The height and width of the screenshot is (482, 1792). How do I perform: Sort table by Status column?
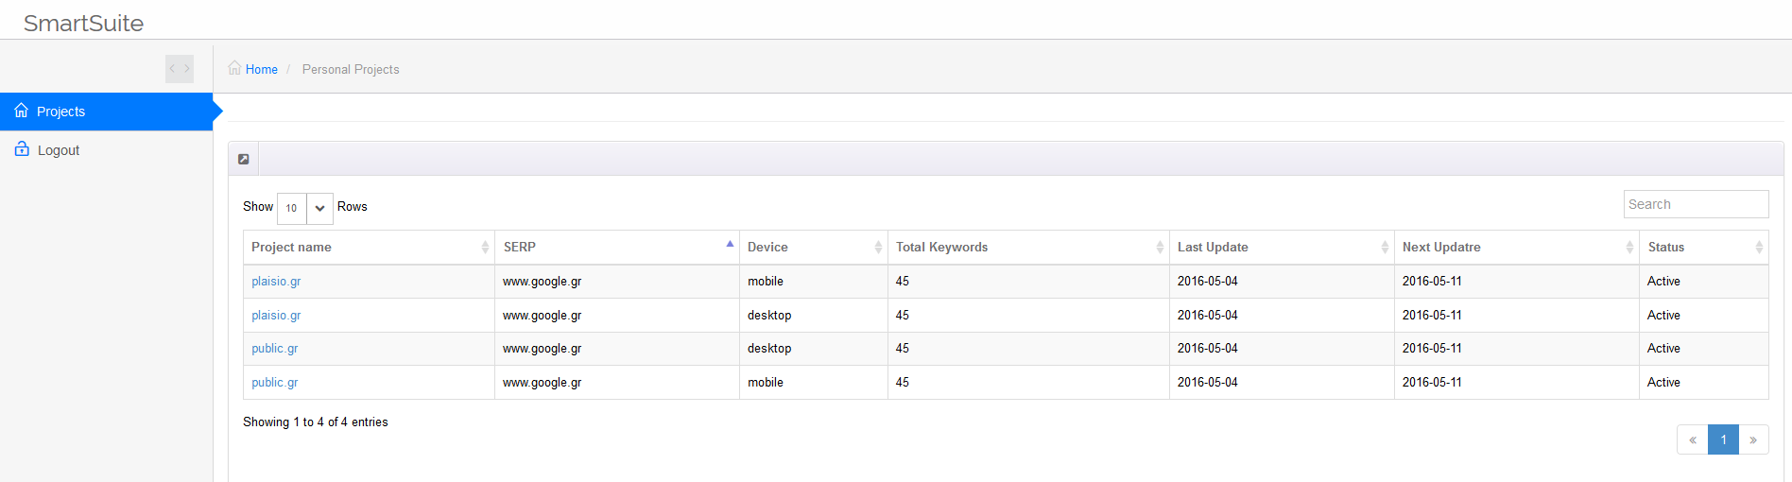pos(1703,248)
